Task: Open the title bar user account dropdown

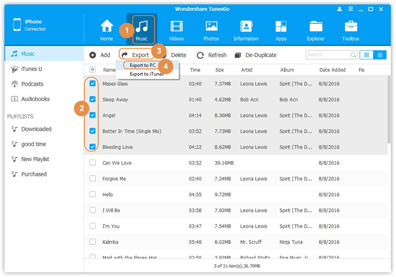Action: [341, 9]
